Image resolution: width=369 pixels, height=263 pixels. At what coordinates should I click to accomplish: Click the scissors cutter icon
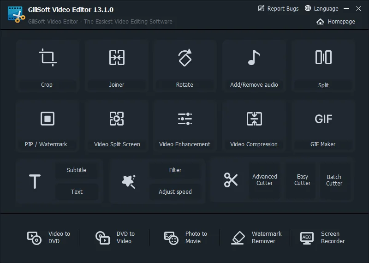tap(231, 180)
